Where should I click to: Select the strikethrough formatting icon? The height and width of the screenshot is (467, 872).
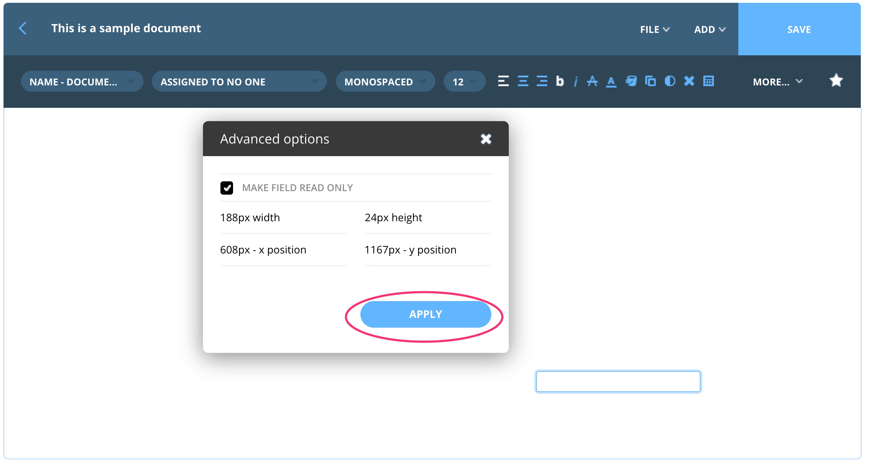coord(593,81)
